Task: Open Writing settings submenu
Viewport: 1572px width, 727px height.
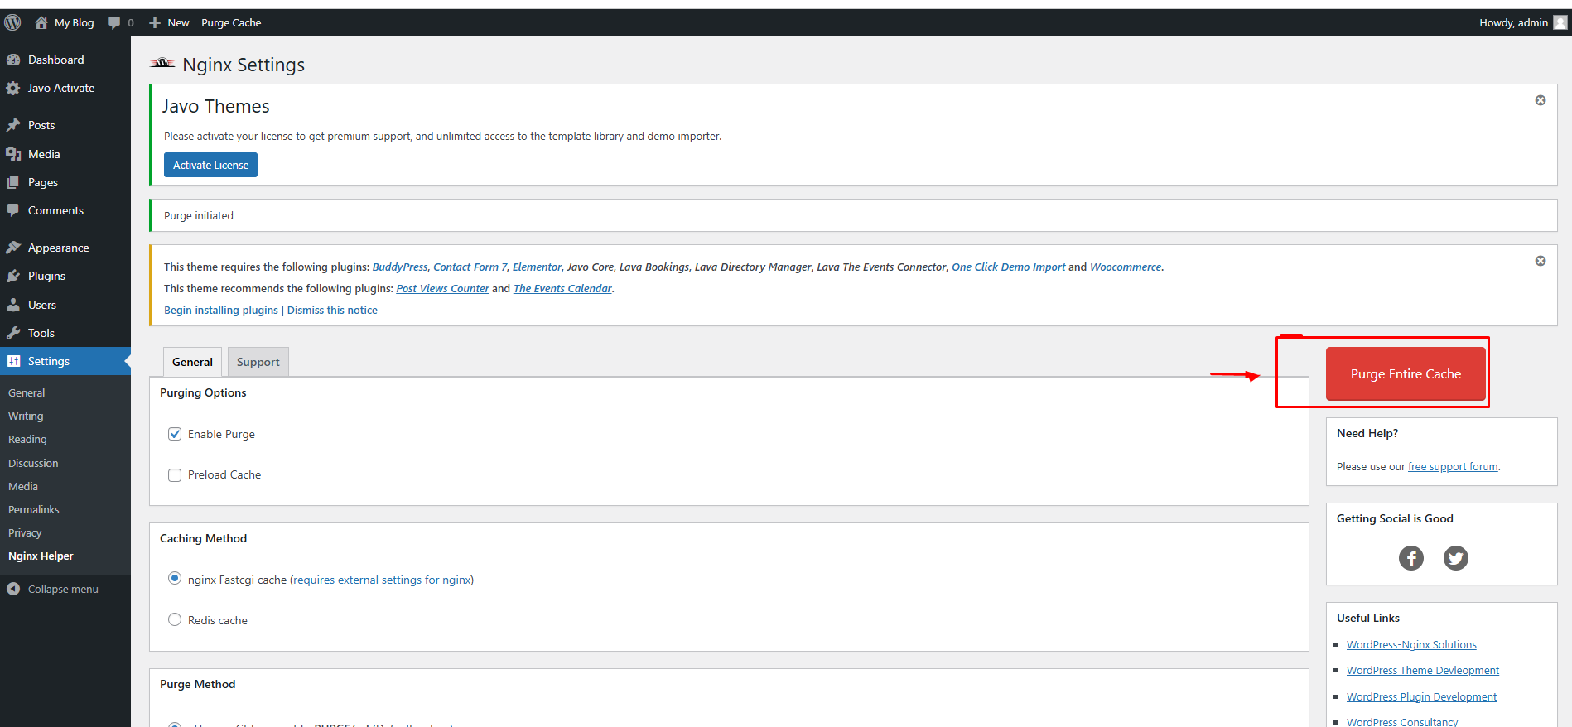Action: click(x=26, y=416)
